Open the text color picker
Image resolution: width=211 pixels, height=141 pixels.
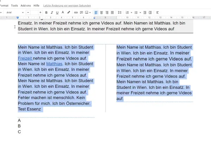pos(63,13)
